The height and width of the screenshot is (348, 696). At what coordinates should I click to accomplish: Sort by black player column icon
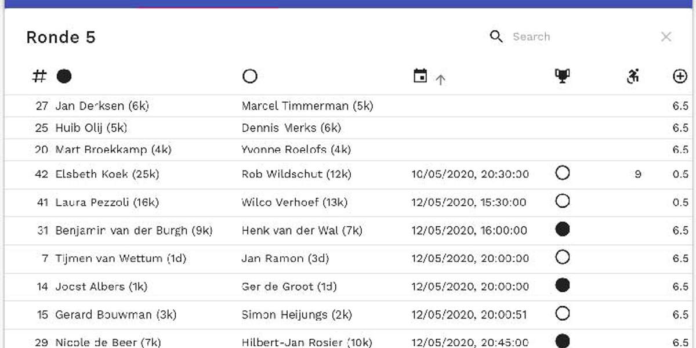click(64, 76)
